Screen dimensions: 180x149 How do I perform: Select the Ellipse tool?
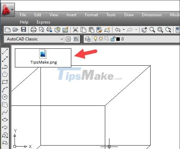5,120
